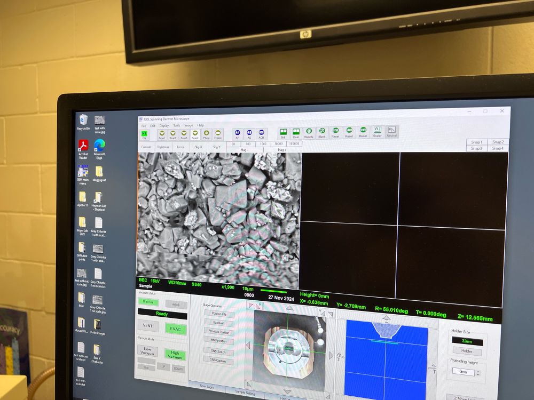This screenshot has width=534, height=400.
Task: Return stage to Initial position
Action: tap(218, 340)
